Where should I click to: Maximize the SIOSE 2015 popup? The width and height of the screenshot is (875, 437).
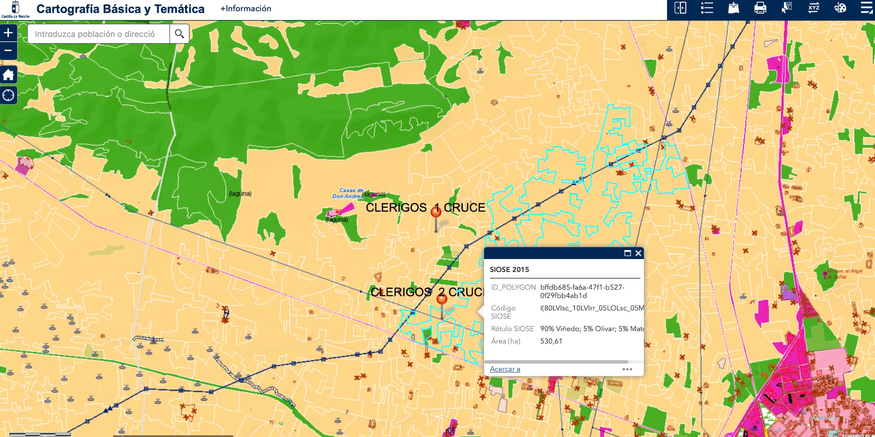627,253
